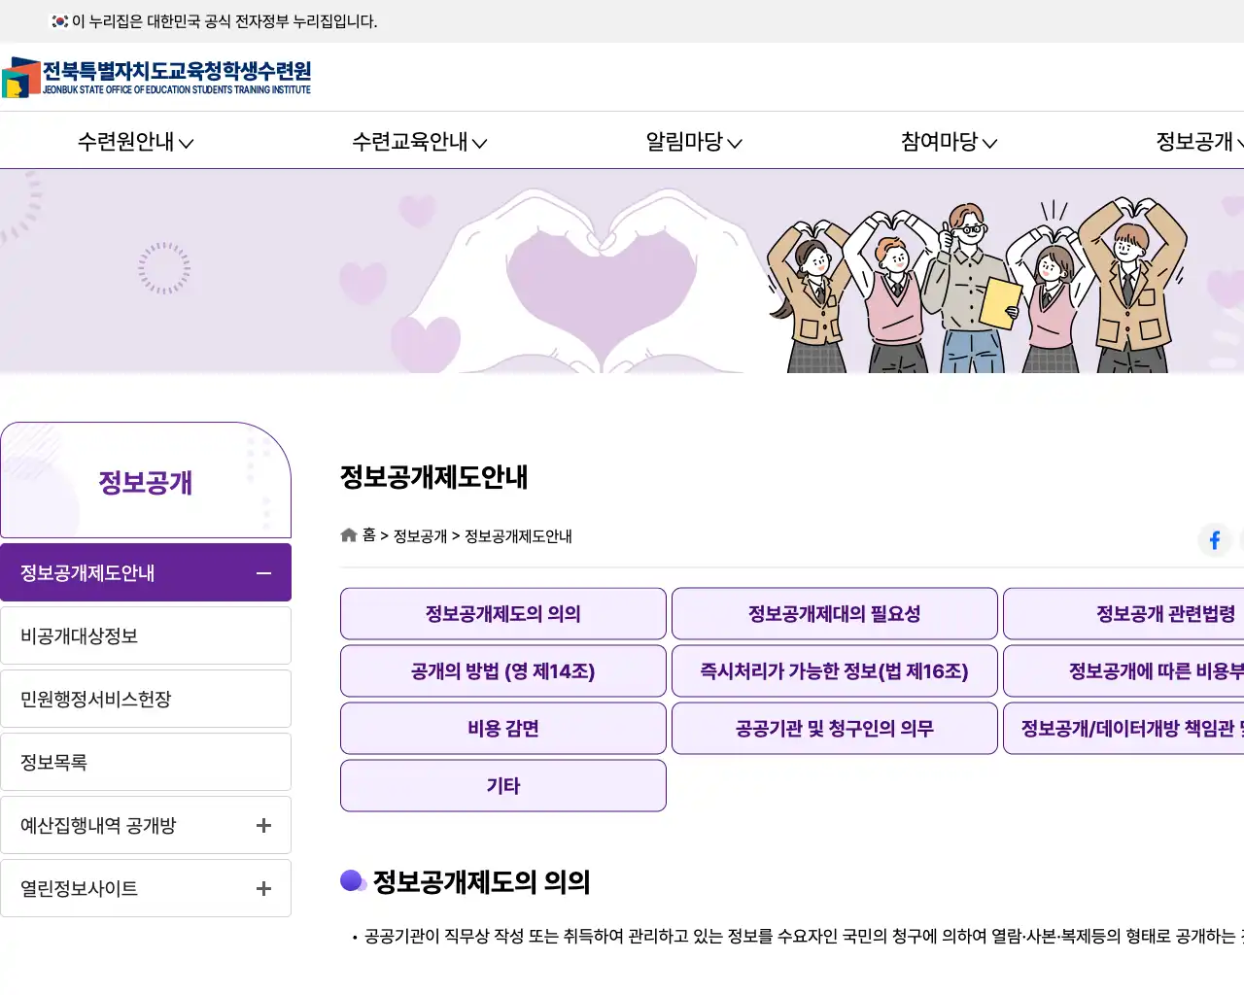1244x995 pixels.
Task: Select 비공개대상정보 in the sidebar
Action: (x=146, y=635)
